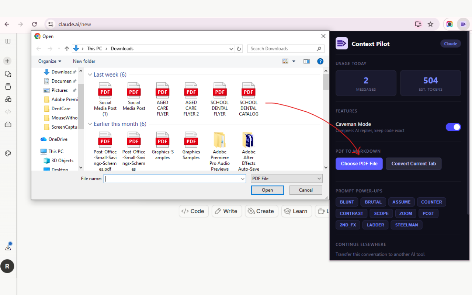The width and height of the screenshot is (472, 295).
Task: Open Context Pilot extension icon in toolbar
Action: click(x=463, y=24)
